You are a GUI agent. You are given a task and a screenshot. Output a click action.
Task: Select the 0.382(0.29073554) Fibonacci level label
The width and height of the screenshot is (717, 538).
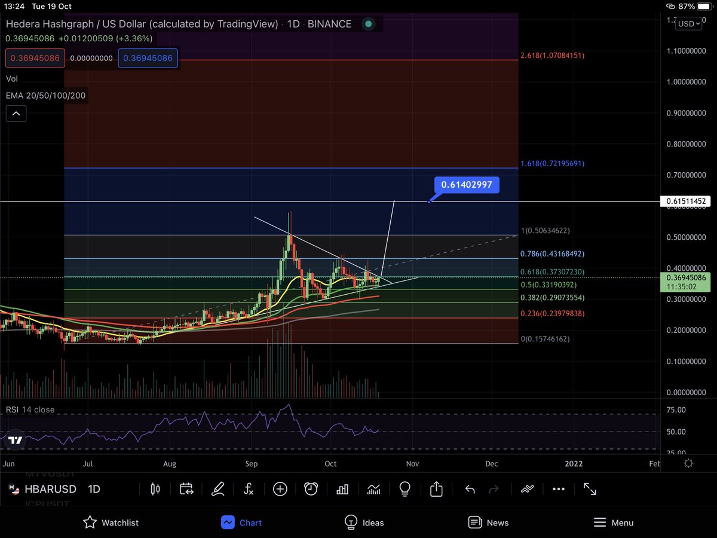coord(553,298)
